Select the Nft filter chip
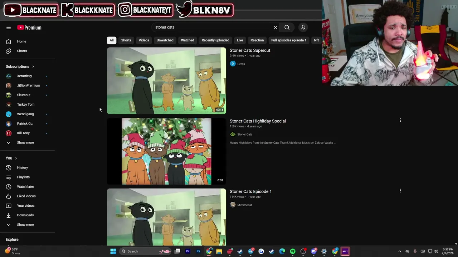 click(316, 40)
